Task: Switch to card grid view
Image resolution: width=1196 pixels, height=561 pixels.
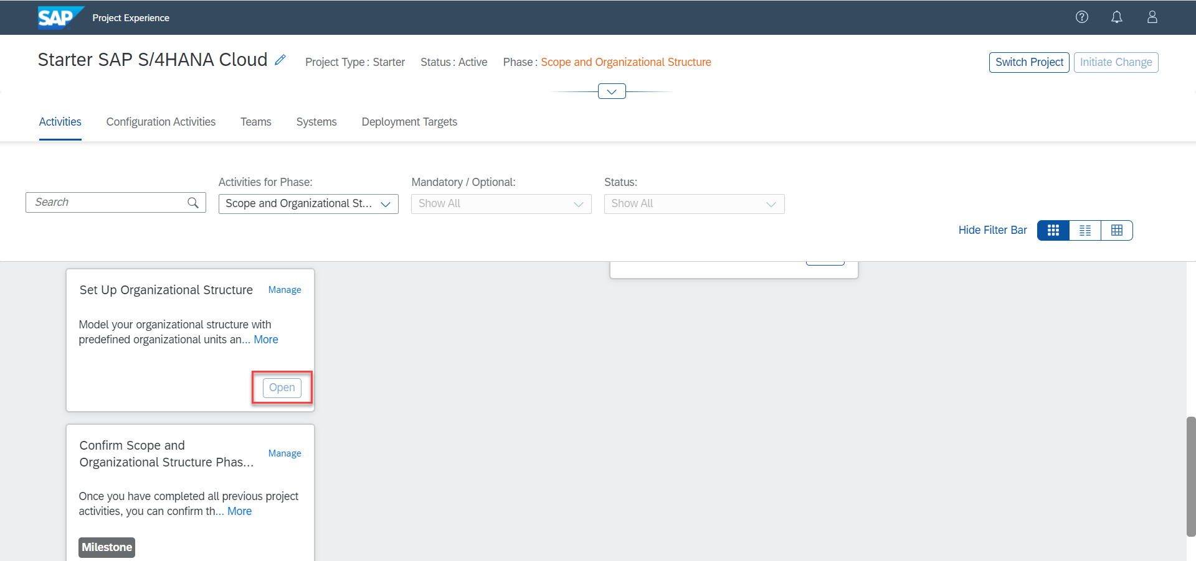Action: coord(1053,230)
